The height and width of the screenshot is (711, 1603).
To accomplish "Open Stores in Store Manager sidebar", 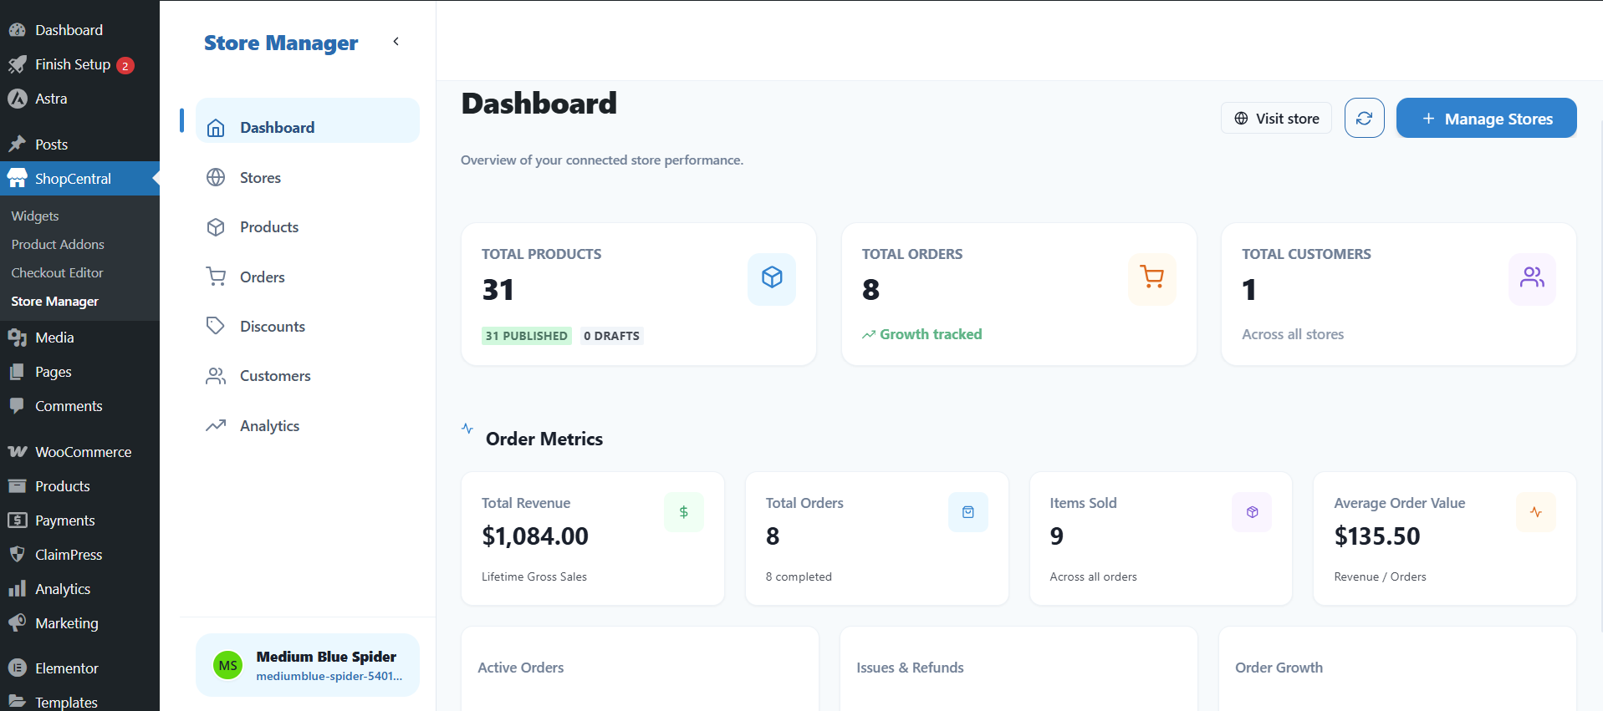I will pos(307,178).
